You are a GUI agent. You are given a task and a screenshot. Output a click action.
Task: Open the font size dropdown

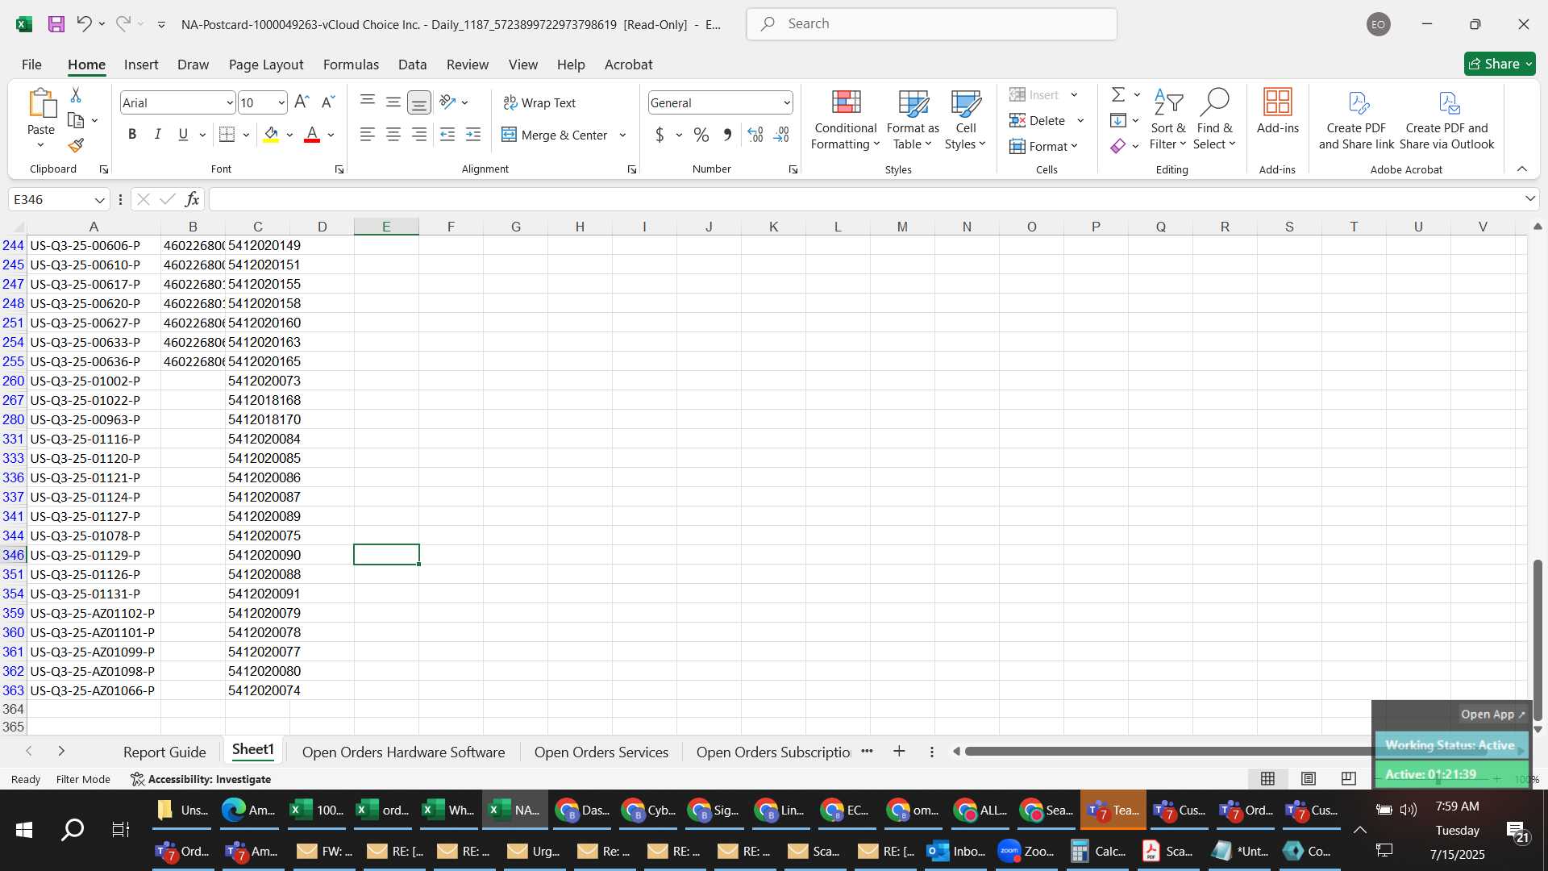coord(281,102)
